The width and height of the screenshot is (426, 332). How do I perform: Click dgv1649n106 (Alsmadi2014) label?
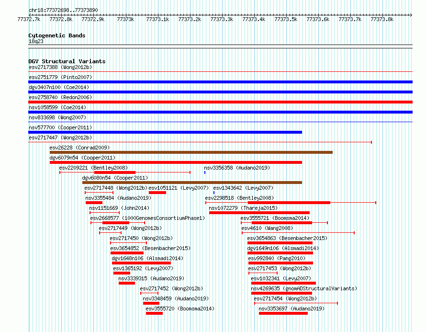pos(283,248)
